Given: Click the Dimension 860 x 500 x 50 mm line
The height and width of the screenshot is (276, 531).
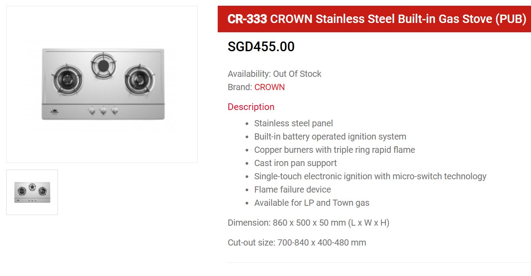Looking at the screenshot, I should tap(308, 223).
